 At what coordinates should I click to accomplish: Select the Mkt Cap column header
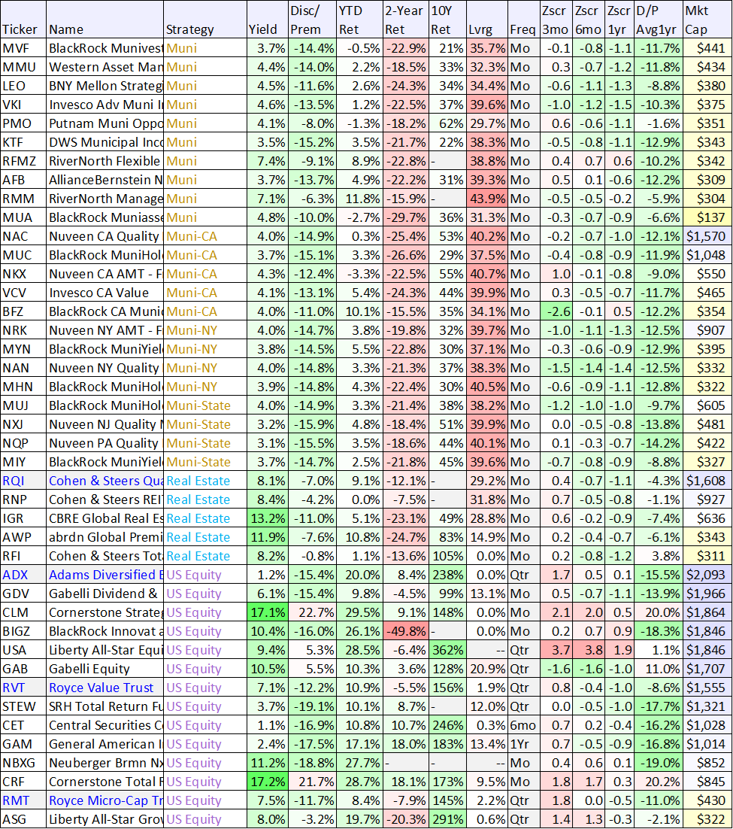pyautogui.click(x=707, y=20)
